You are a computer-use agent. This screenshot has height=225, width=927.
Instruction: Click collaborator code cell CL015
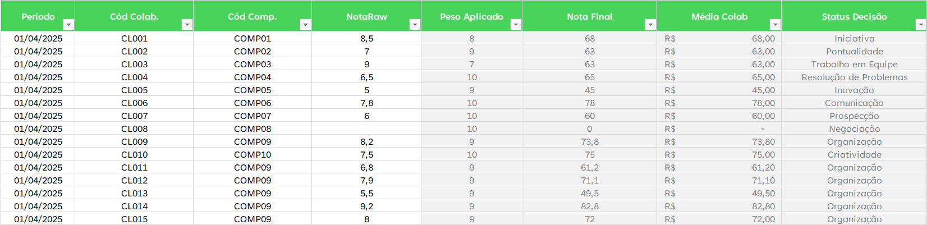pyautogui.click(x=134, y=219)
